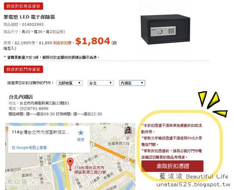Click the green park icon on map
This screenshot has height=190, width=234.
click(x=105, y=127)
